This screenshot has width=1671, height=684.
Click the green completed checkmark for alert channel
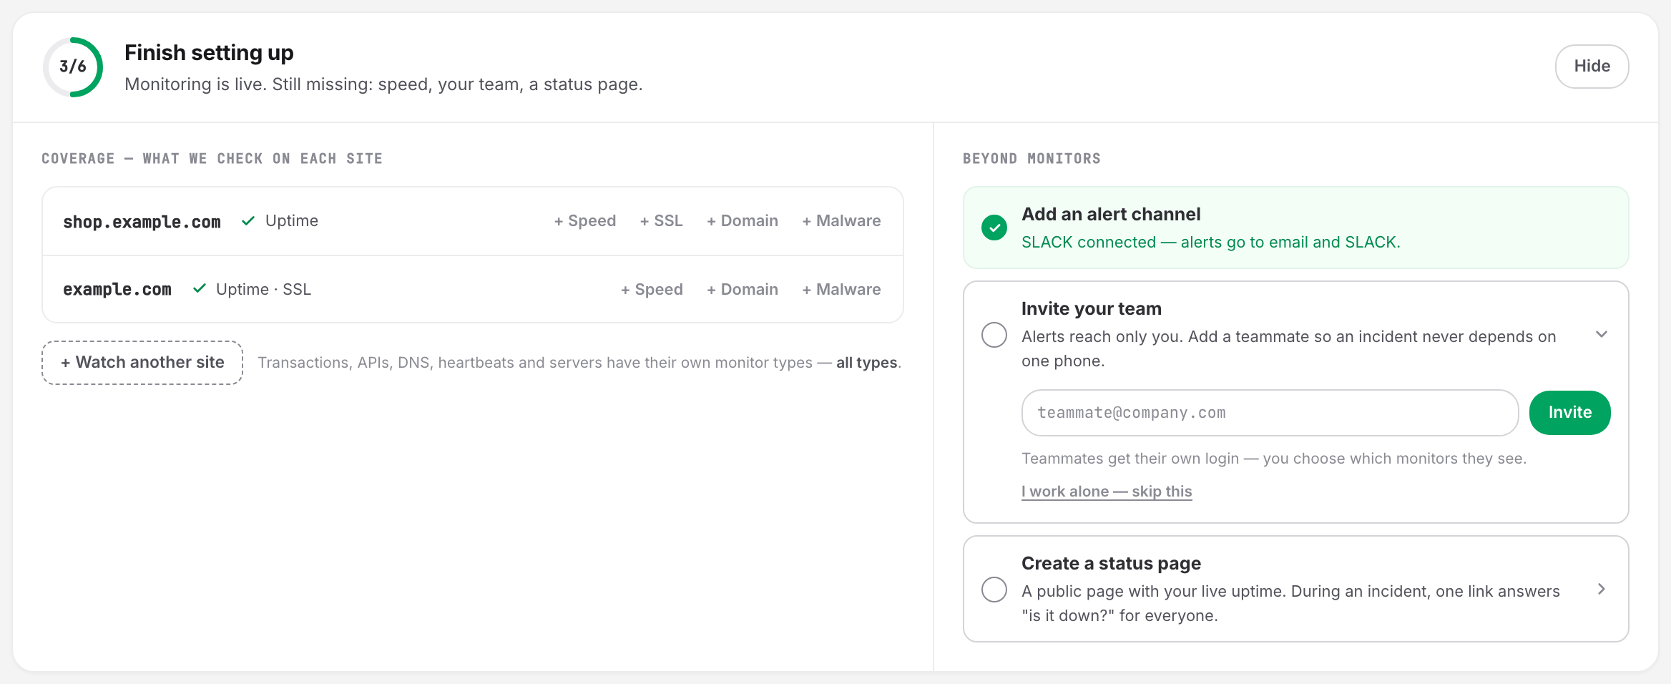pyautogui.click(x=994, y=228)
